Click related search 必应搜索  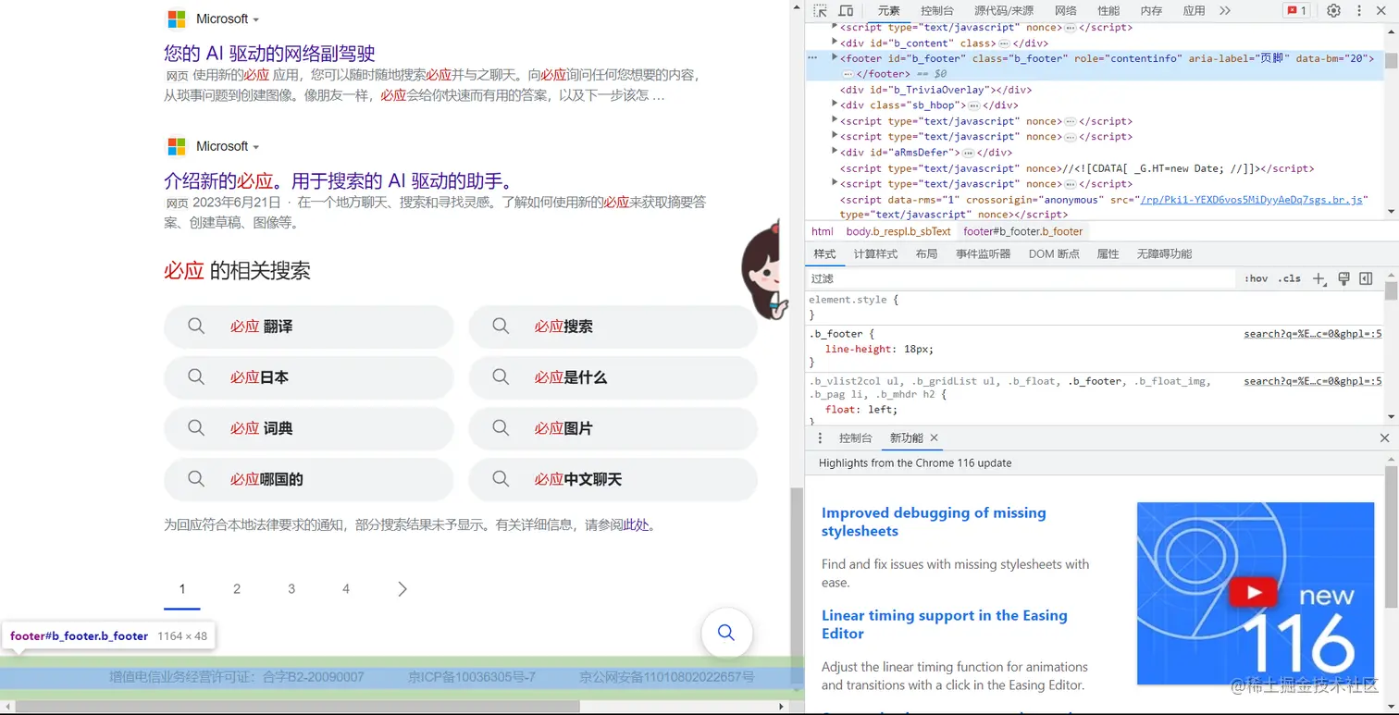[x=613, y=327]
